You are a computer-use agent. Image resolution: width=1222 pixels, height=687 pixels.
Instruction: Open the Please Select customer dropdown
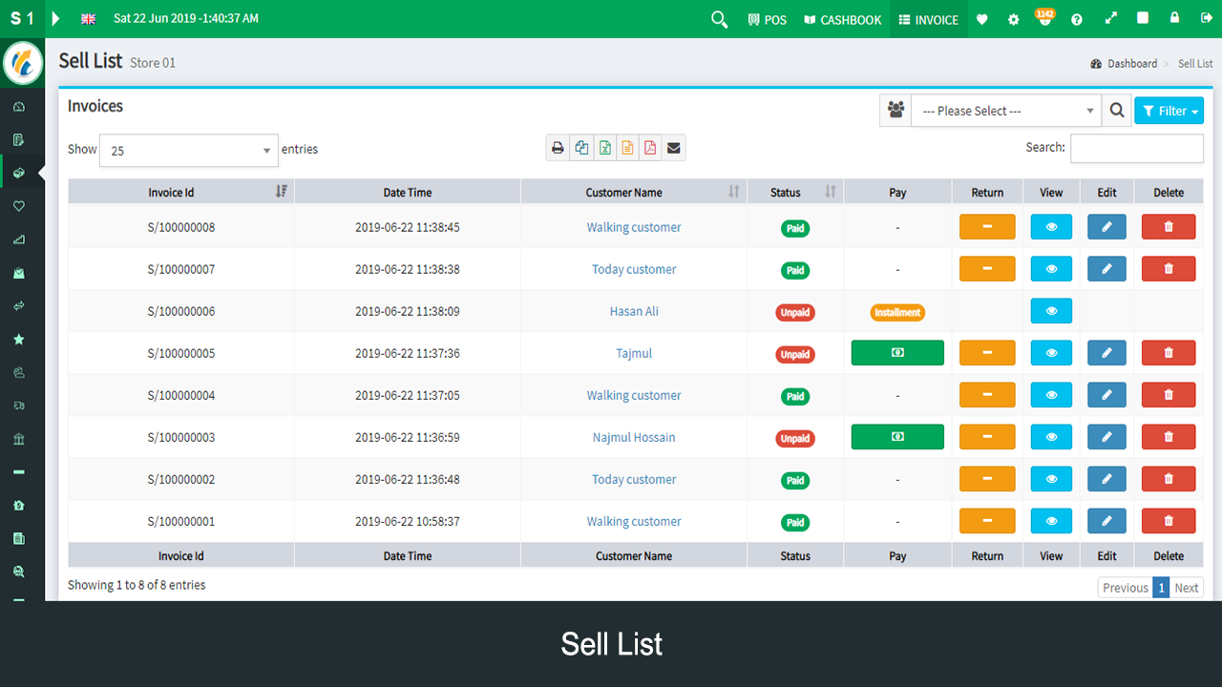click(1006, 111)
